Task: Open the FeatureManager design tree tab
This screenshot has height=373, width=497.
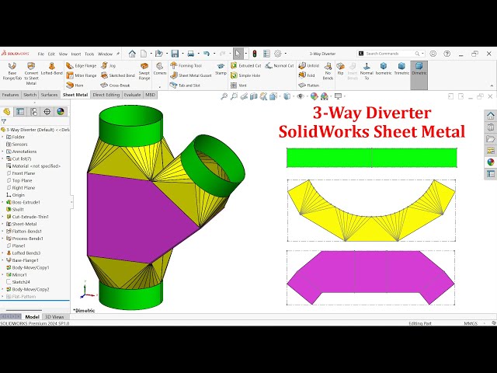Action: click(7, 112)
